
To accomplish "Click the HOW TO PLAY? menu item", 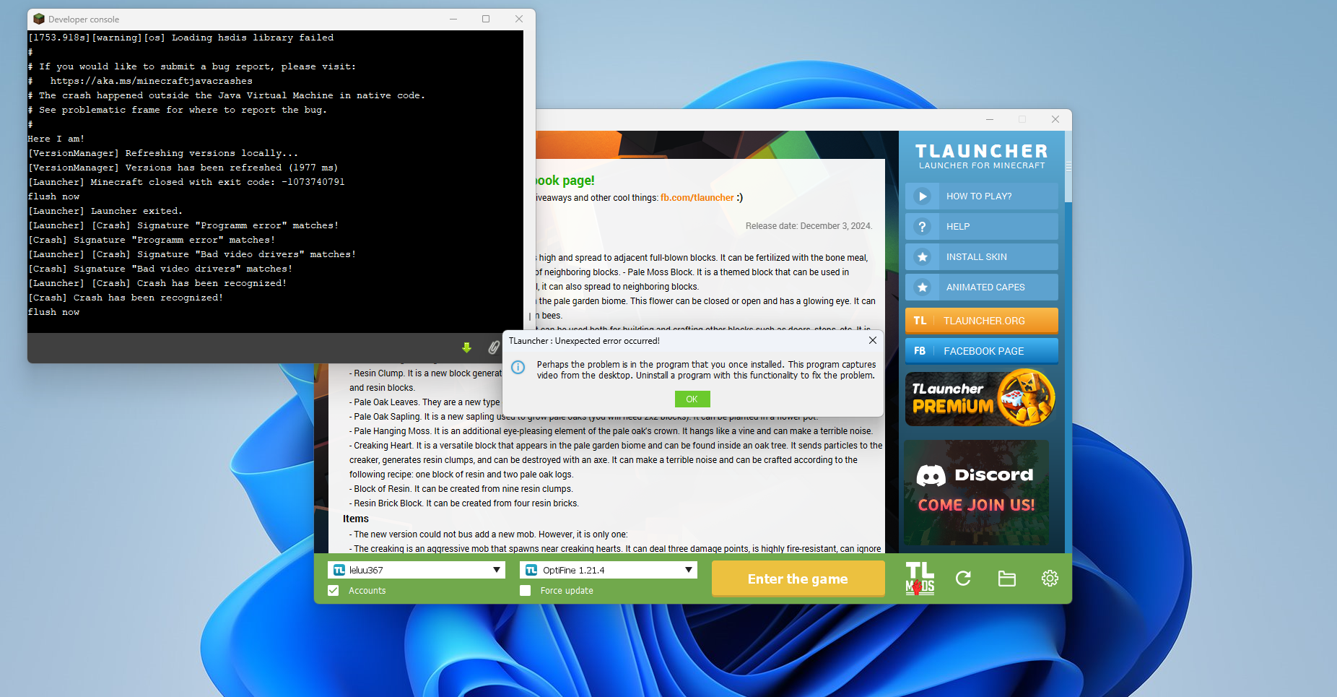I will [982, 196].
